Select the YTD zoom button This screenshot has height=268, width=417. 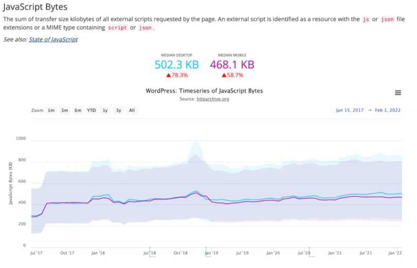91,110
